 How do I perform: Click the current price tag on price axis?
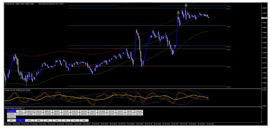[x=264, y=18]
